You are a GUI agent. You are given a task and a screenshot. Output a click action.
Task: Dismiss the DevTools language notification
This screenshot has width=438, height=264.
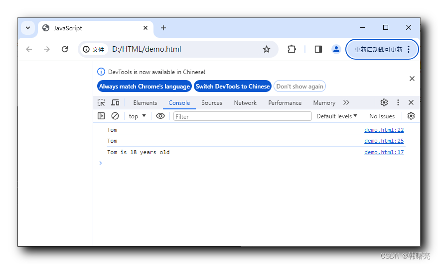tap(412, 79)
